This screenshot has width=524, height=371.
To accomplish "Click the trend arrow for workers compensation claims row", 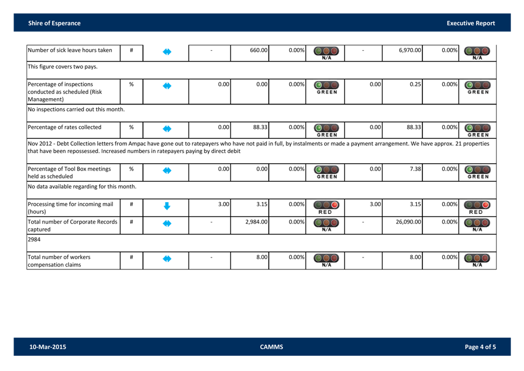I will [167, 260].
